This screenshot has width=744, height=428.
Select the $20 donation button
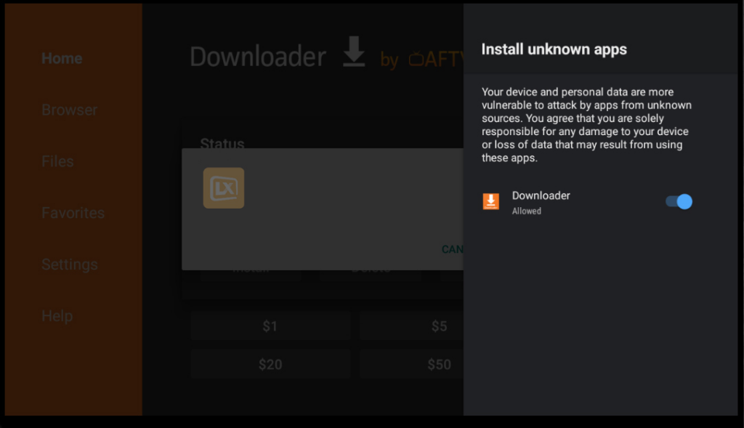[x=270, y=364]
